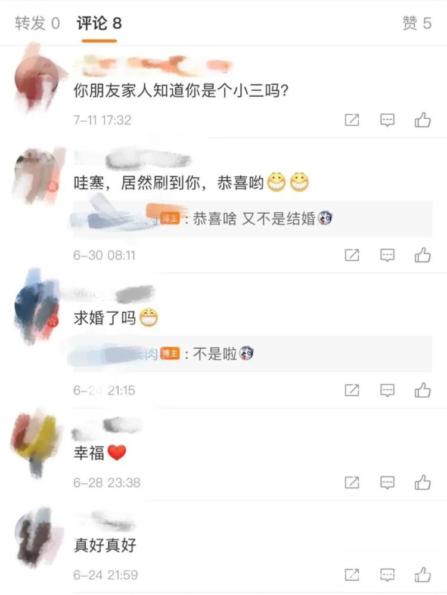Screen dimensions: 447x595
Task: Share the 真好真好 comment
Action: tap(352, 575)
